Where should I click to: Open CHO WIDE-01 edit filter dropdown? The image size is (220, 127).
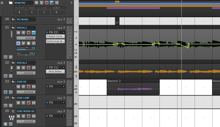click(26, 122)
